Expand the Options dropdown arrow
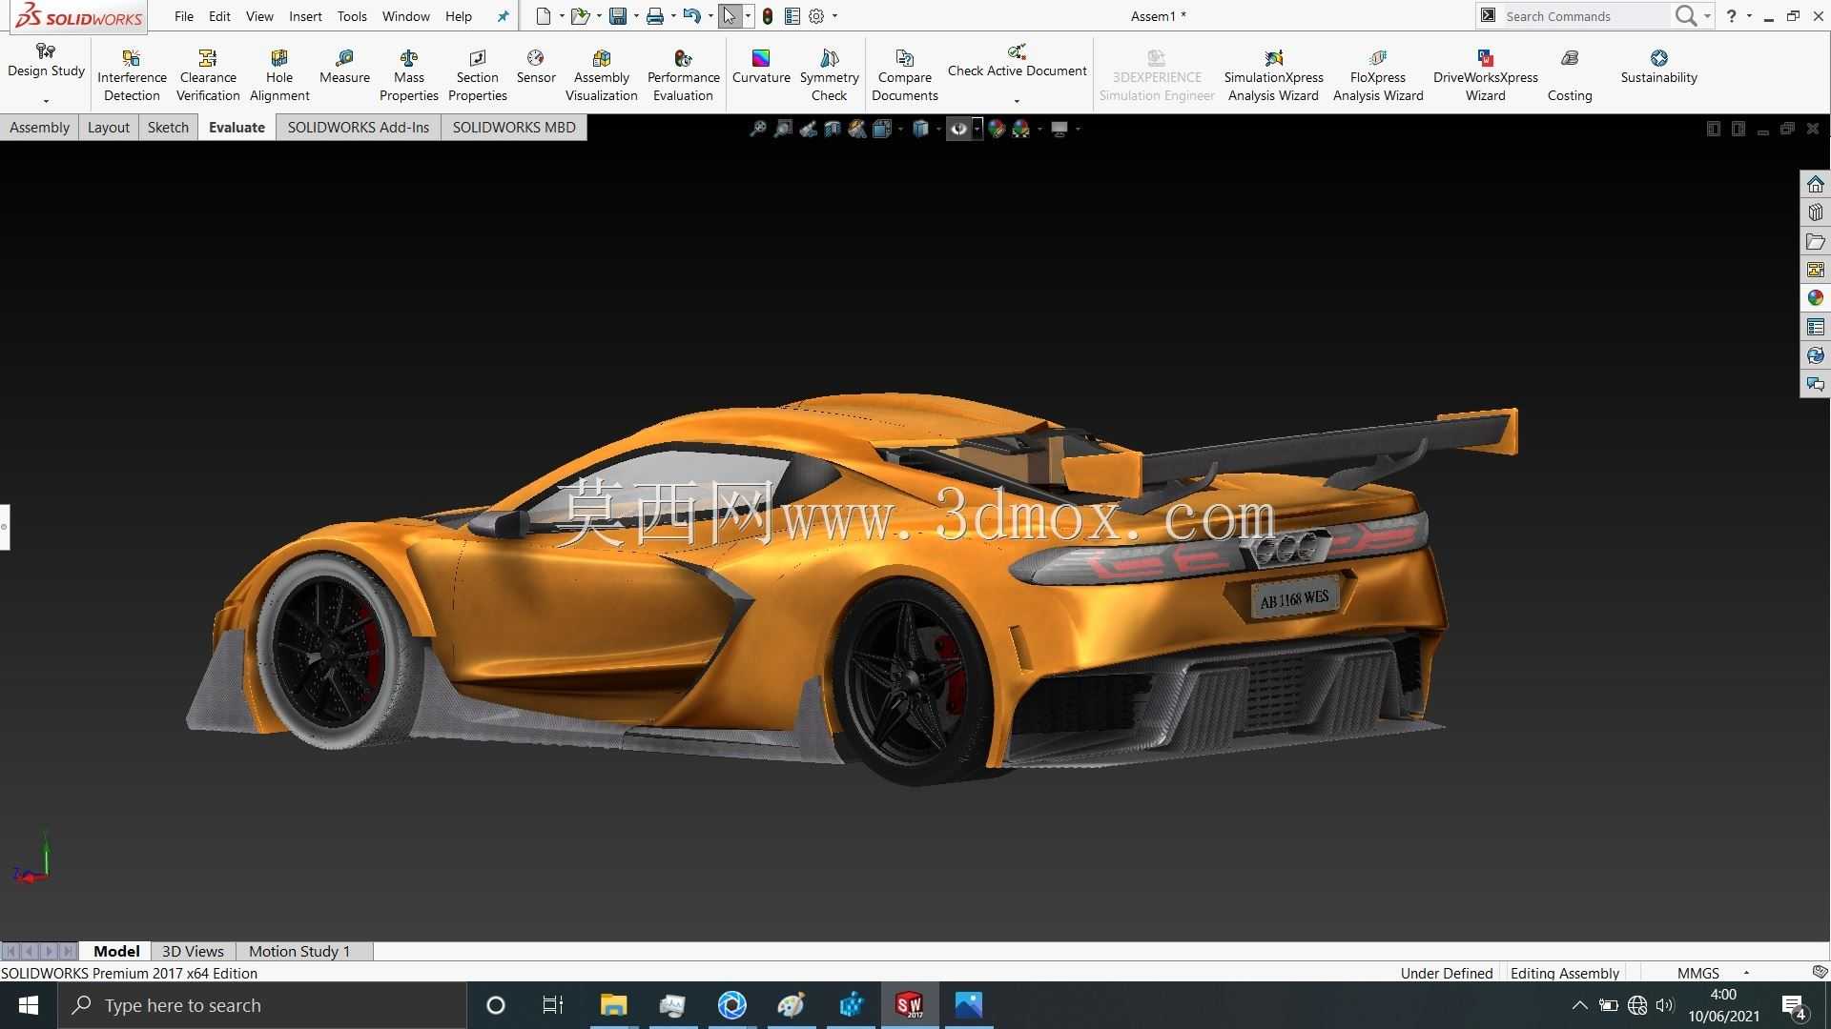 [x=835, y=16]
